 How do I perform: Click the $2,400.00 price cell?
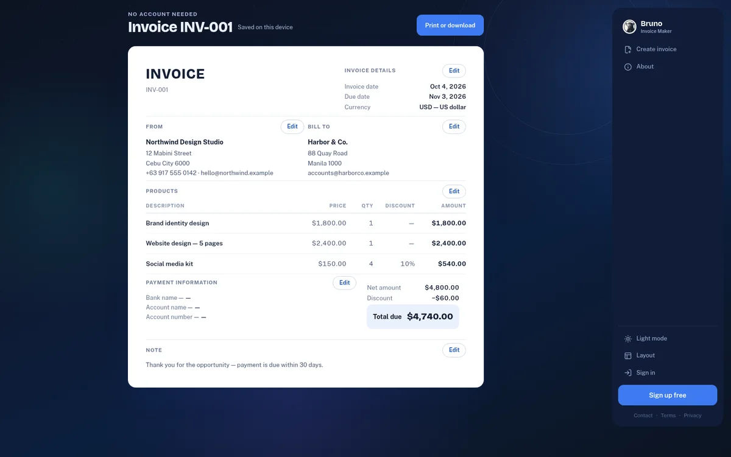(x=329, y=243)
